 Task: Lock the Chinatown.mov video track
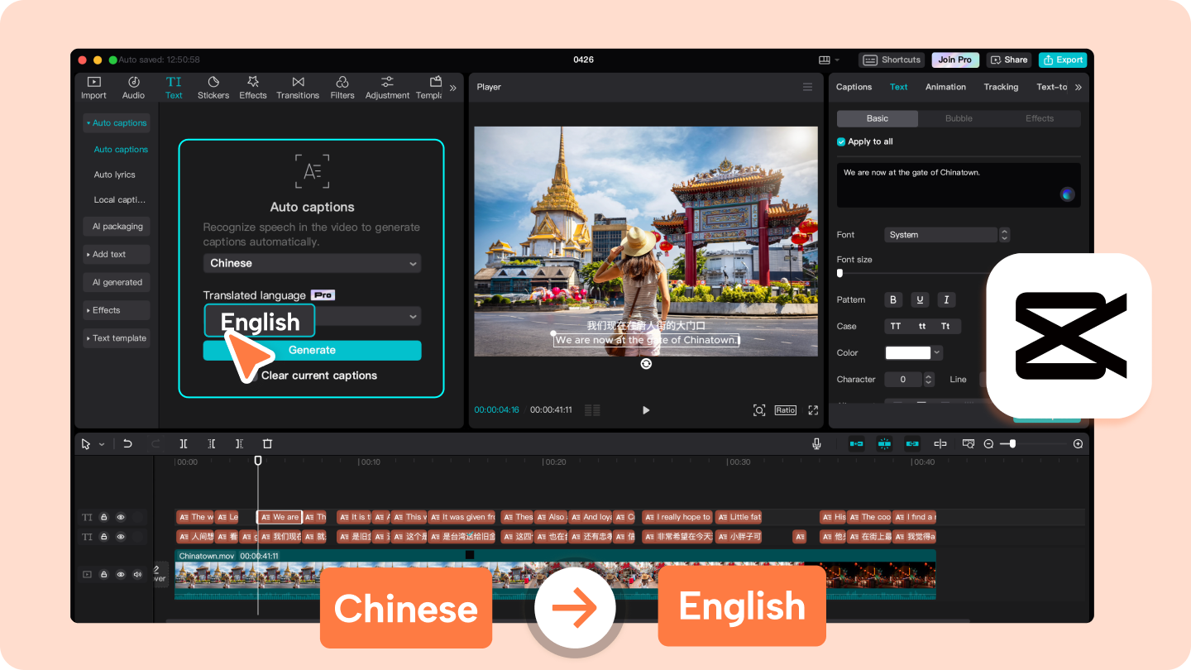(x=103, y=573)
